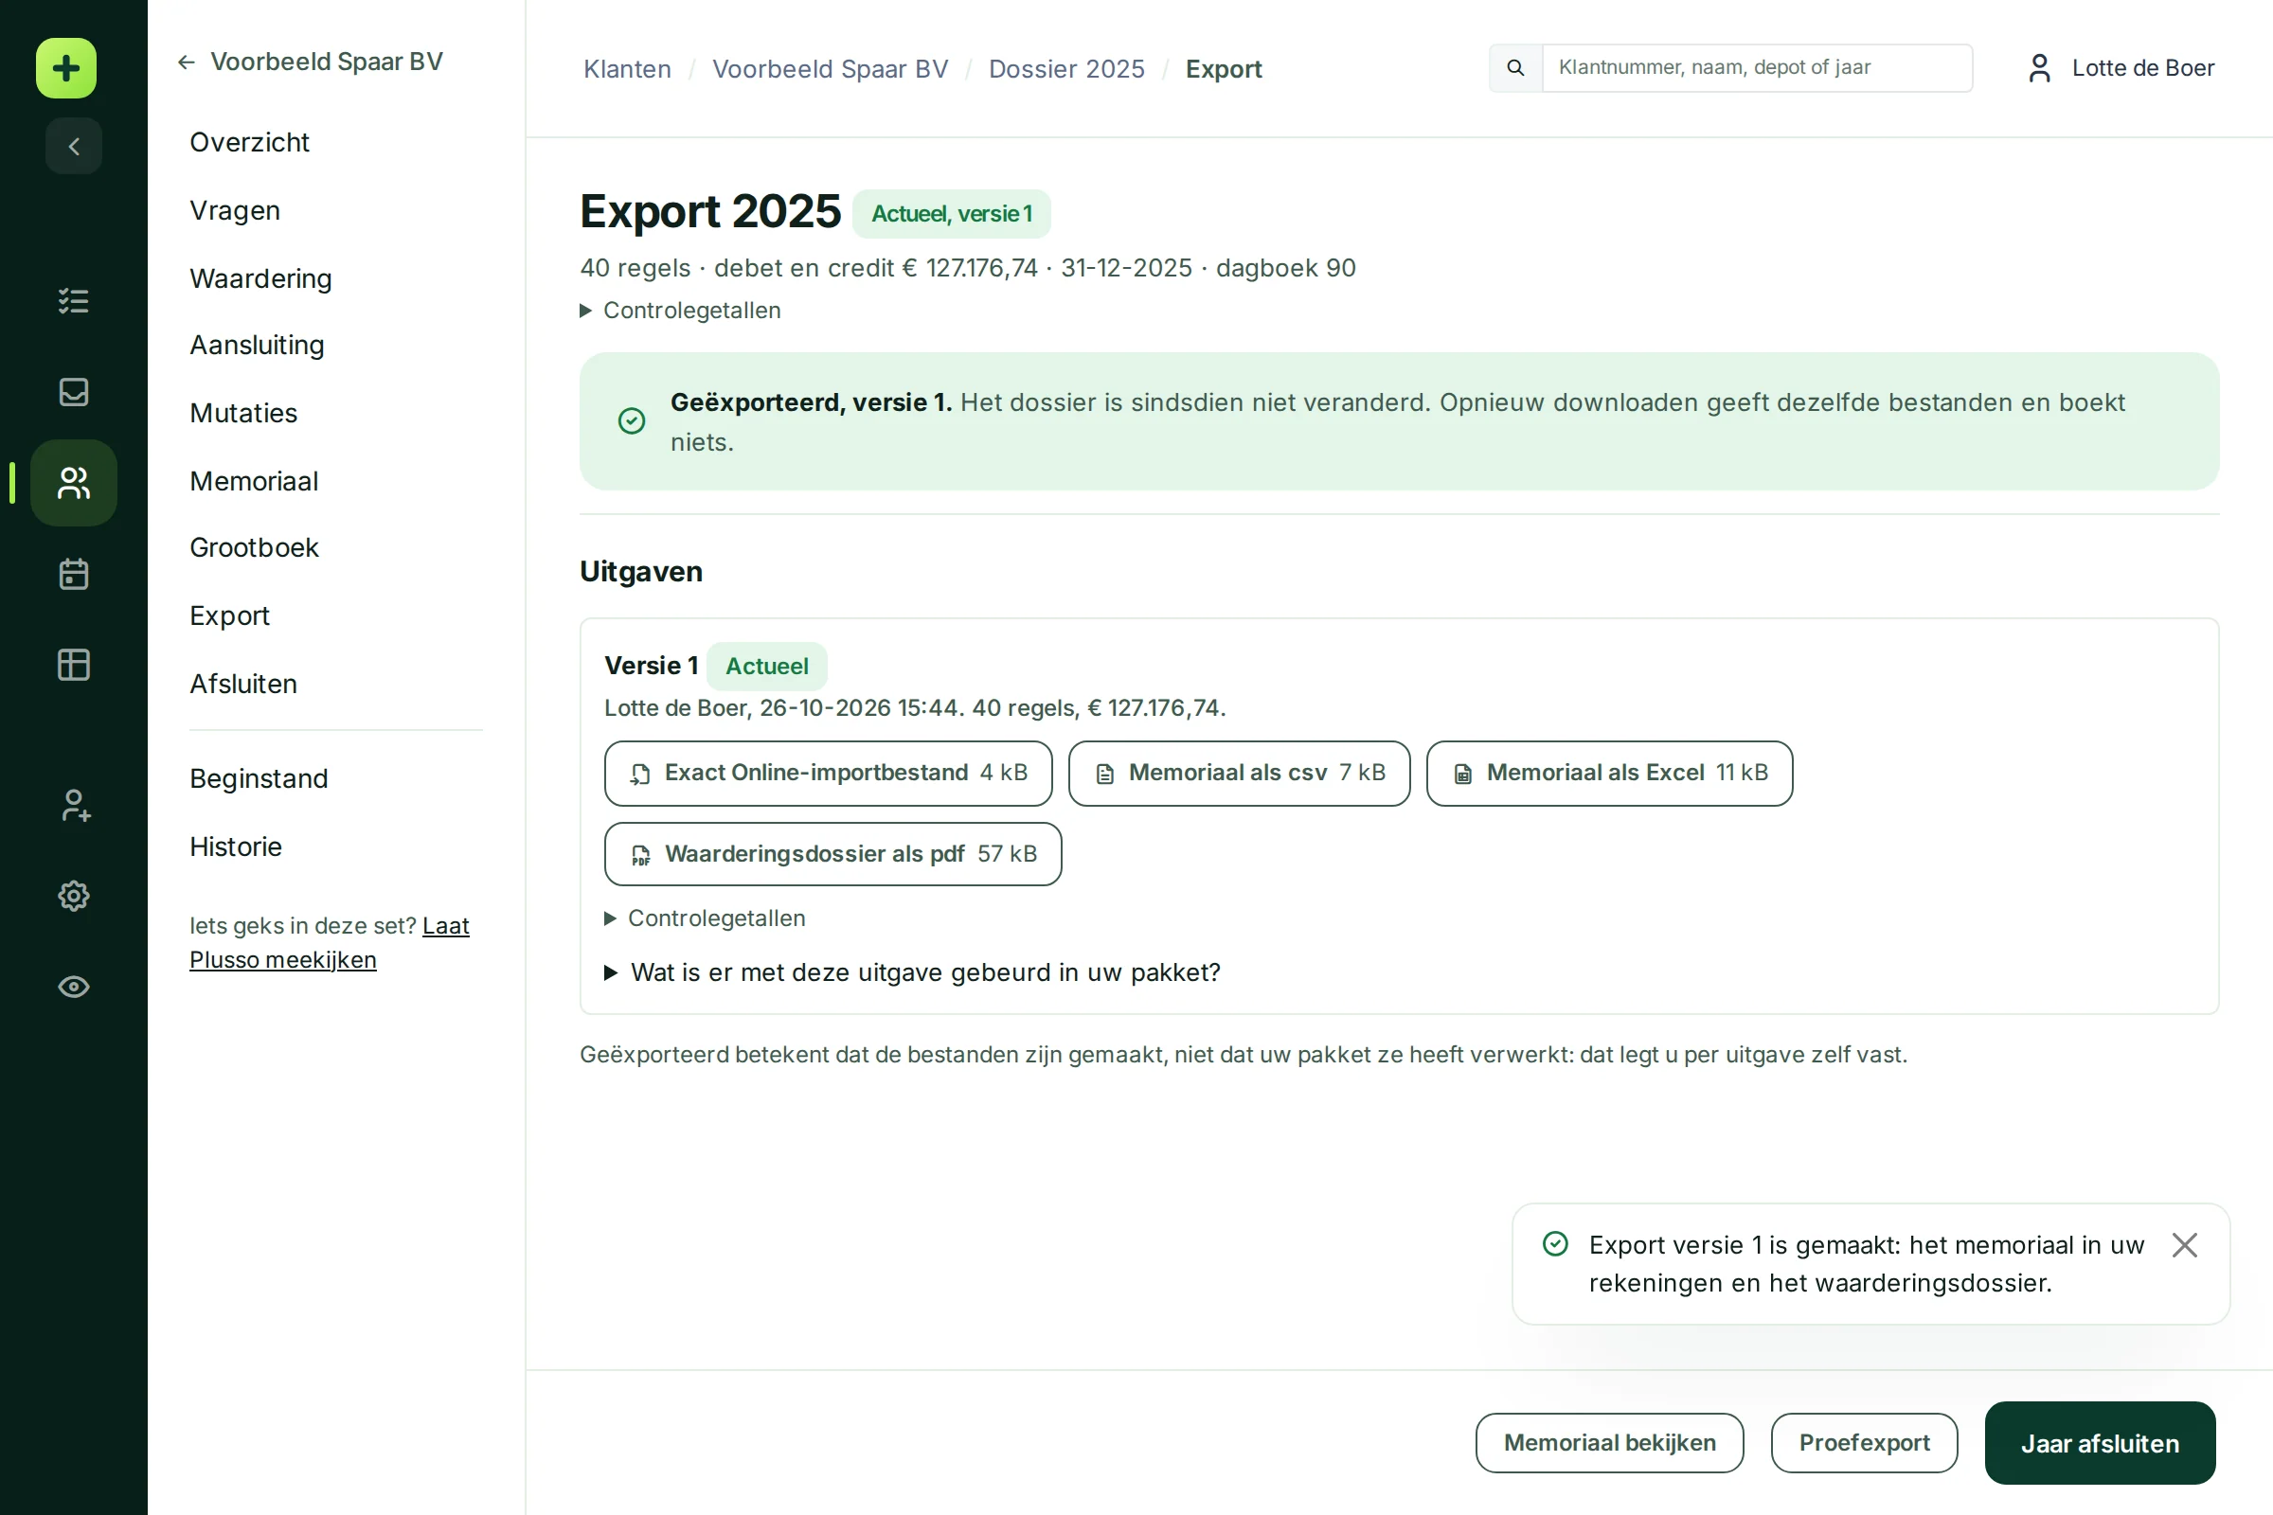The width and height of the screenshot is (2273, 1515).
Task: Expand 'Wat is er met deze uitgave gebeurd'
Action: tap(911, 972)
